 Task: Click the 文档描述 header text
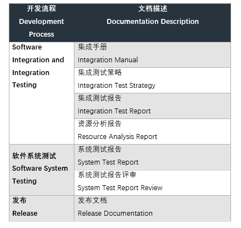pyautogui.click(x=153, y=9)
